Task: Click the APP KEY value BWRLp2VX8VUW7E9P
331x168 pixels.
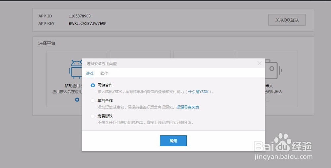Action: [87, 23]
